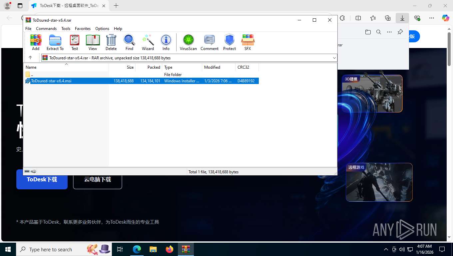453x256 pixels.
Task: Sort by Packed column header
Action: point(149,67)
